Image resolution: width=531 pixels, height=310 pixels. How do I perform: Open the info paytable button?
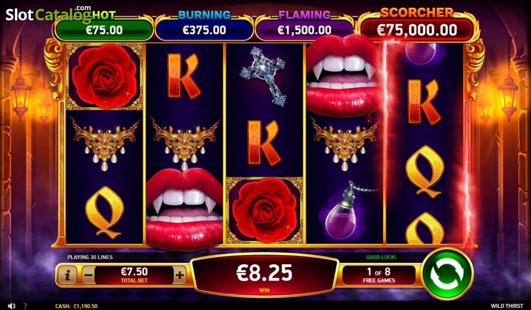[67, 276]
